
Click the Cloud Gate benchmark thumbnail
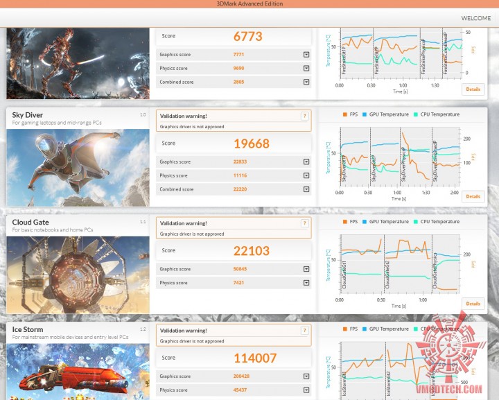[78, 275]
